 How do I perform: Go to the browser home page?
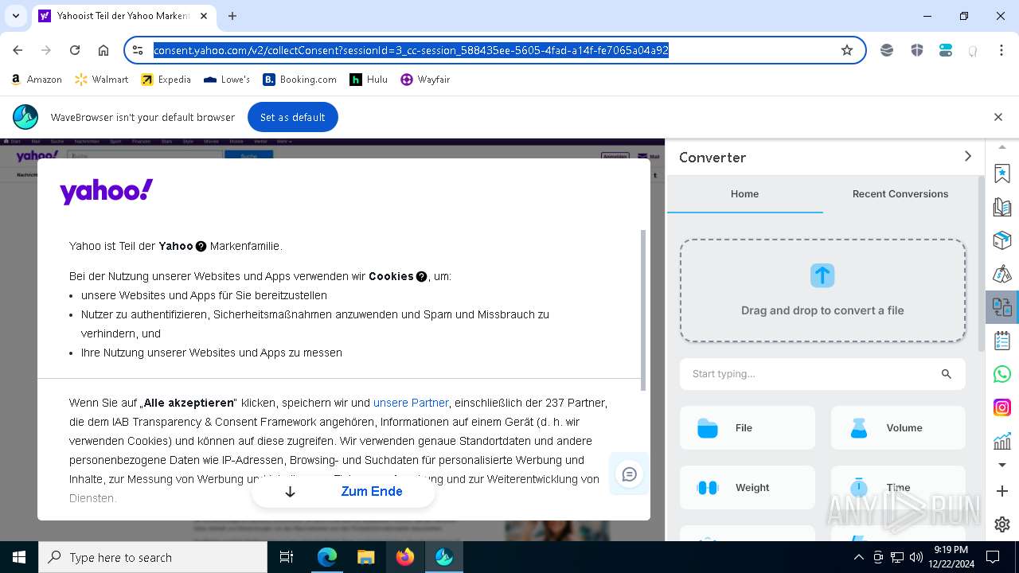point(103,50)
